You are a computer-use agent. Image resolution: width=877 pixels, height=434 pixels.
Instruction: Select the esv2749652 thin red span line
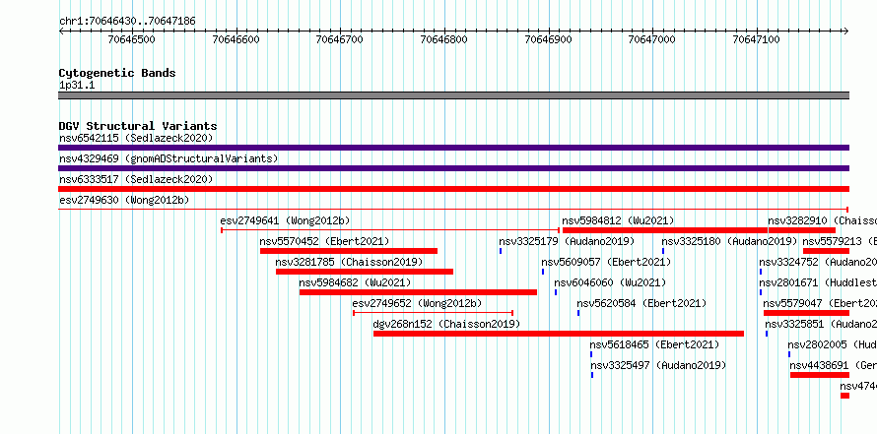(x=433, y=312)
